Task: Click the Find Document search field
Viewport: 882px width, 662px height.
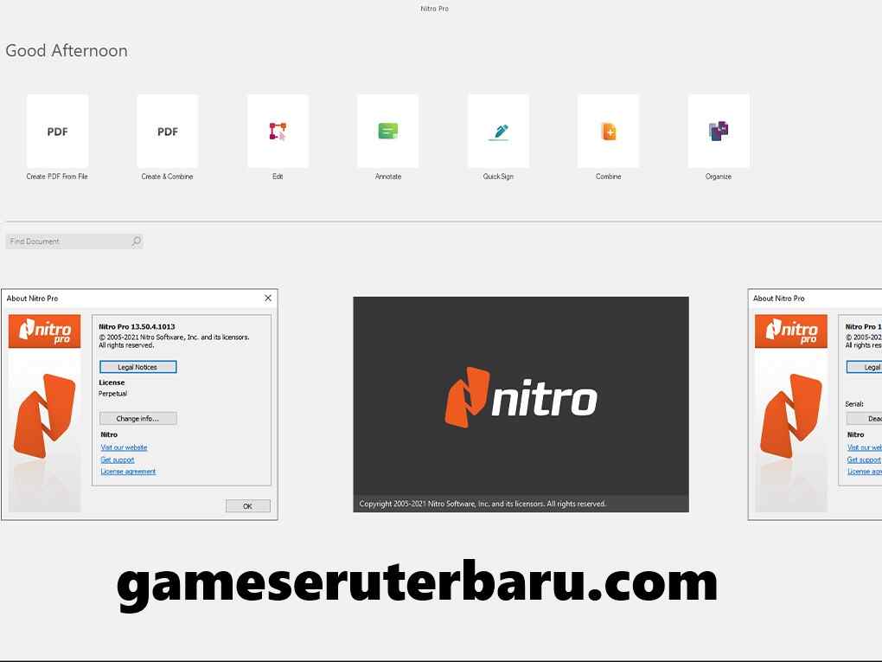Action: pos(74,241)
